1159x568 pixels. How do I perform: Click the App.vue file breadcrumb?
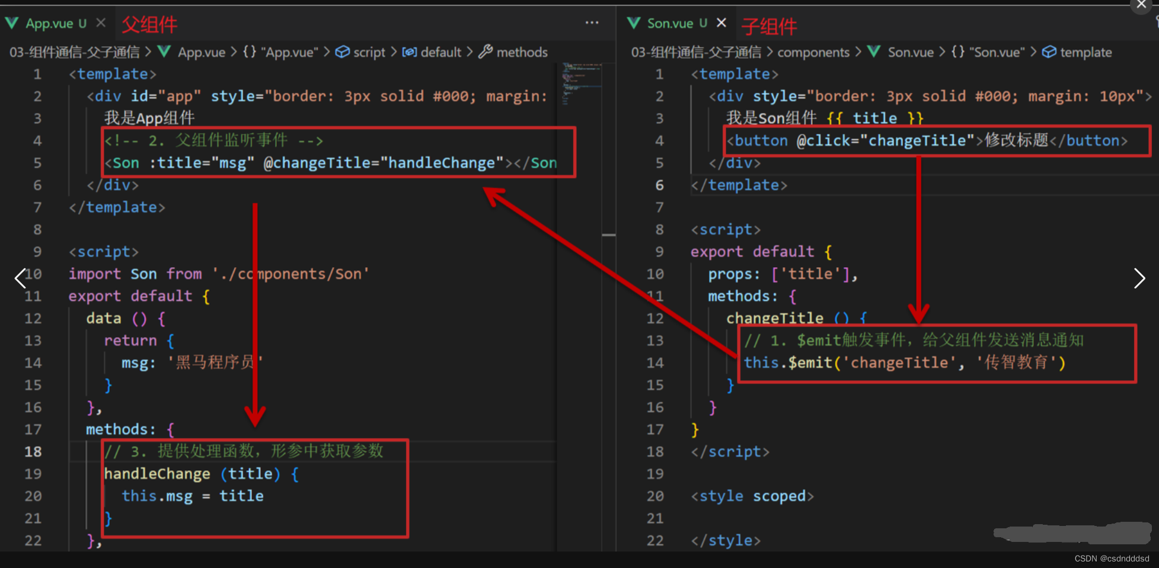coord(202,52)
